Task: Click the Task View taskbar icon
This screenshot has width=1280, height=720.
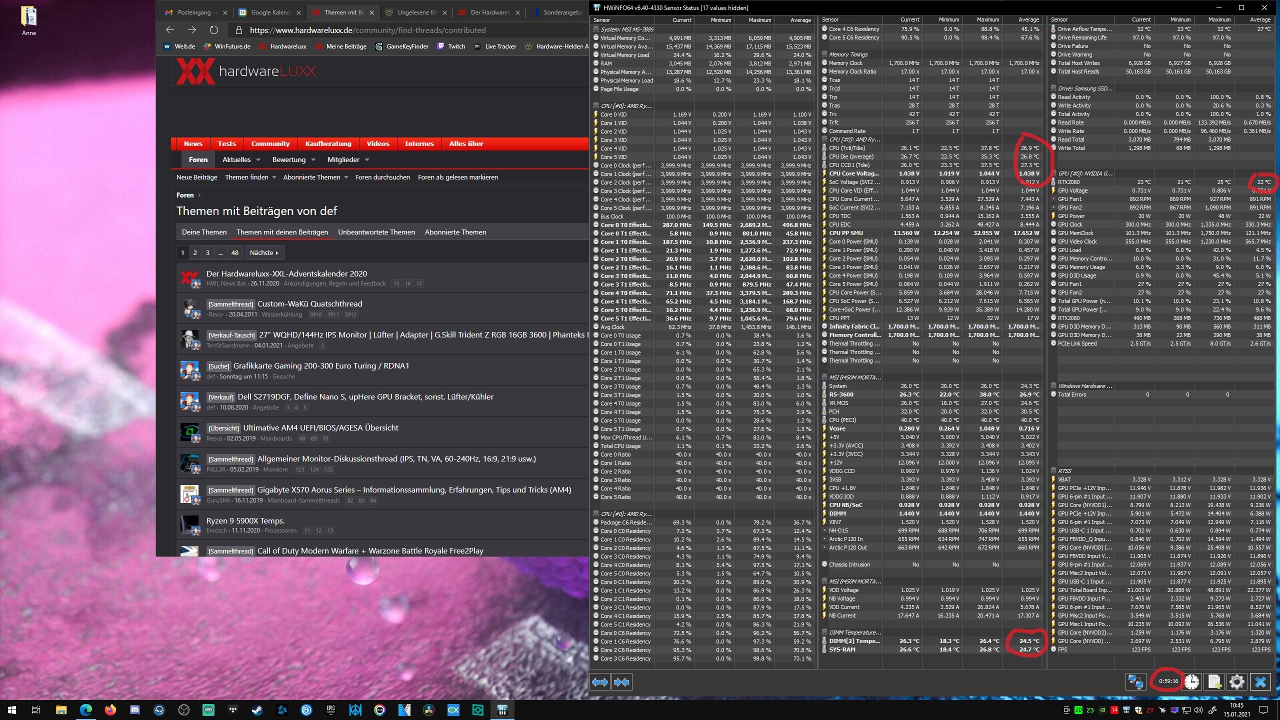Action: click(36, 709)
